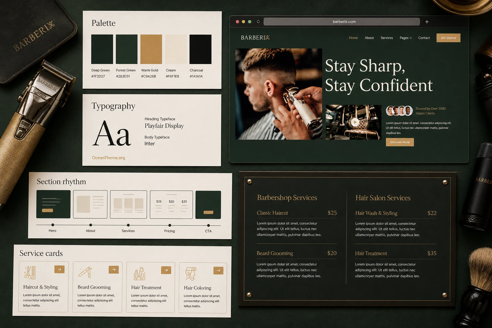The height and width of the screenshot is (328, 492).
Task: Select the Pricing section thumbnail in Section rhythm
Action: [x=171, y=205]
